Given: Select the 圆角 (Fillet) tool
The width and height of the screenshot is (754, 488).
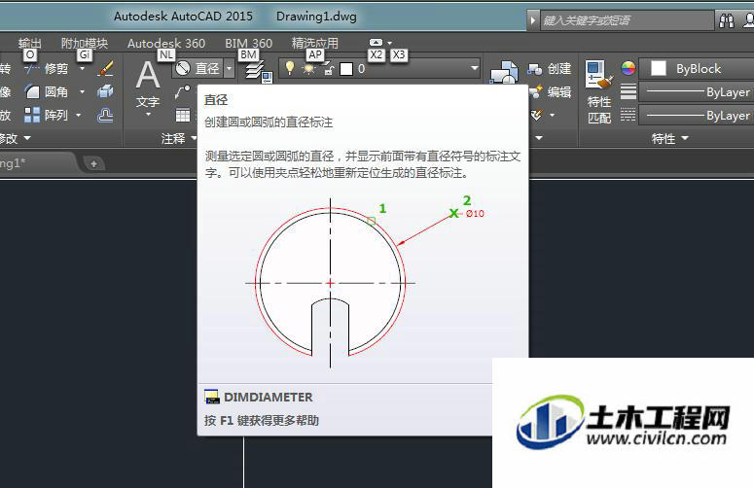Looking at the screenshot, I should pos(47,91).
